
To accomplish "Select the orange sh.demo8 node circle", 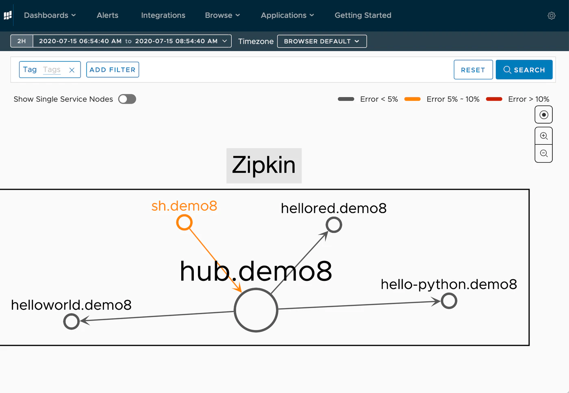I will point(184,222).
